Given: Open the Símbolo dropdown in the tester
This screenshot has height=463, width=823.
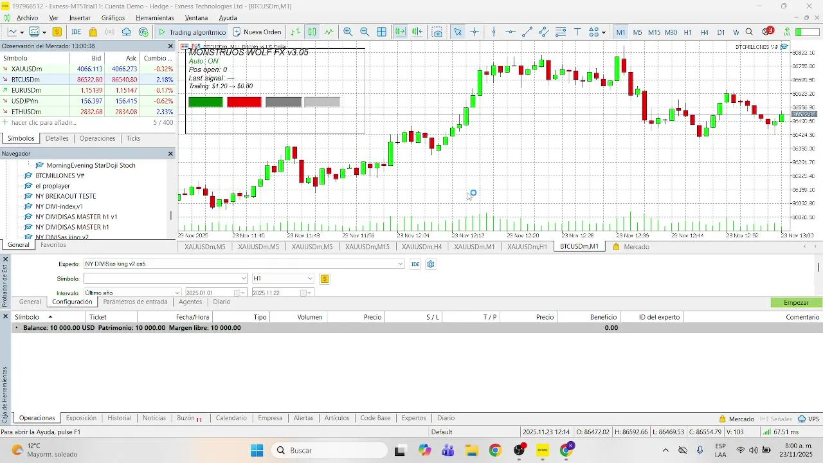Looking at the screenshot, I should 244,278.
